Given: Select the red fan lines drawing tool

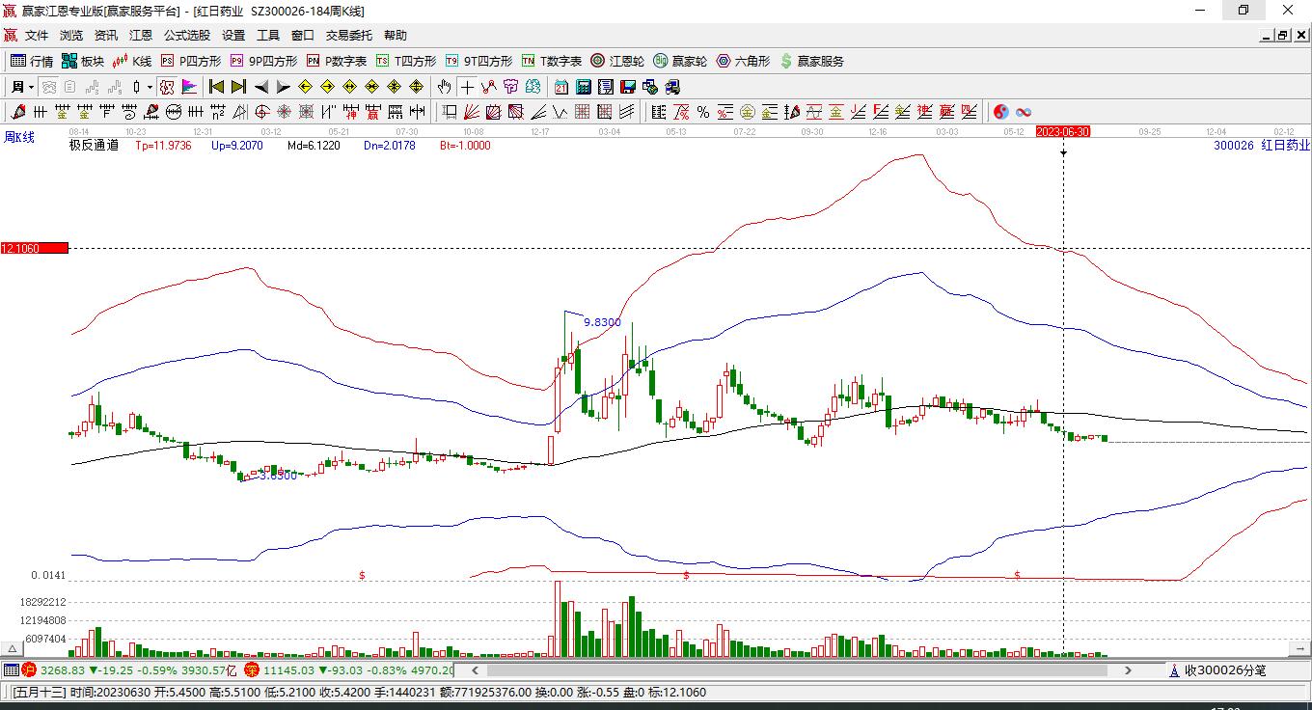Looking at the screenshot, I should pos(472,112).
